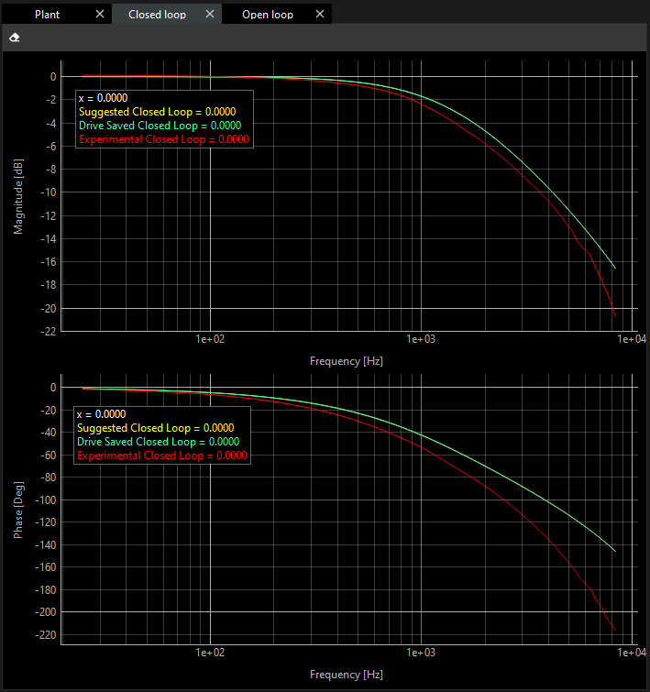
Task: Click Experimental Closed Loop in magnitude legend
Action: point(163,139)
